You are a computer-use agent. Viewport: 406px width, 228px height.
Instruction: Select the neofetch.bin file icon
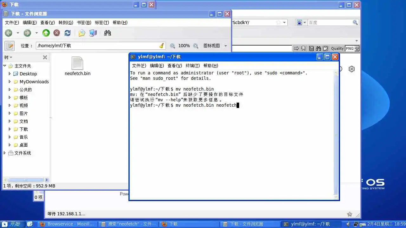pos(77,63)
